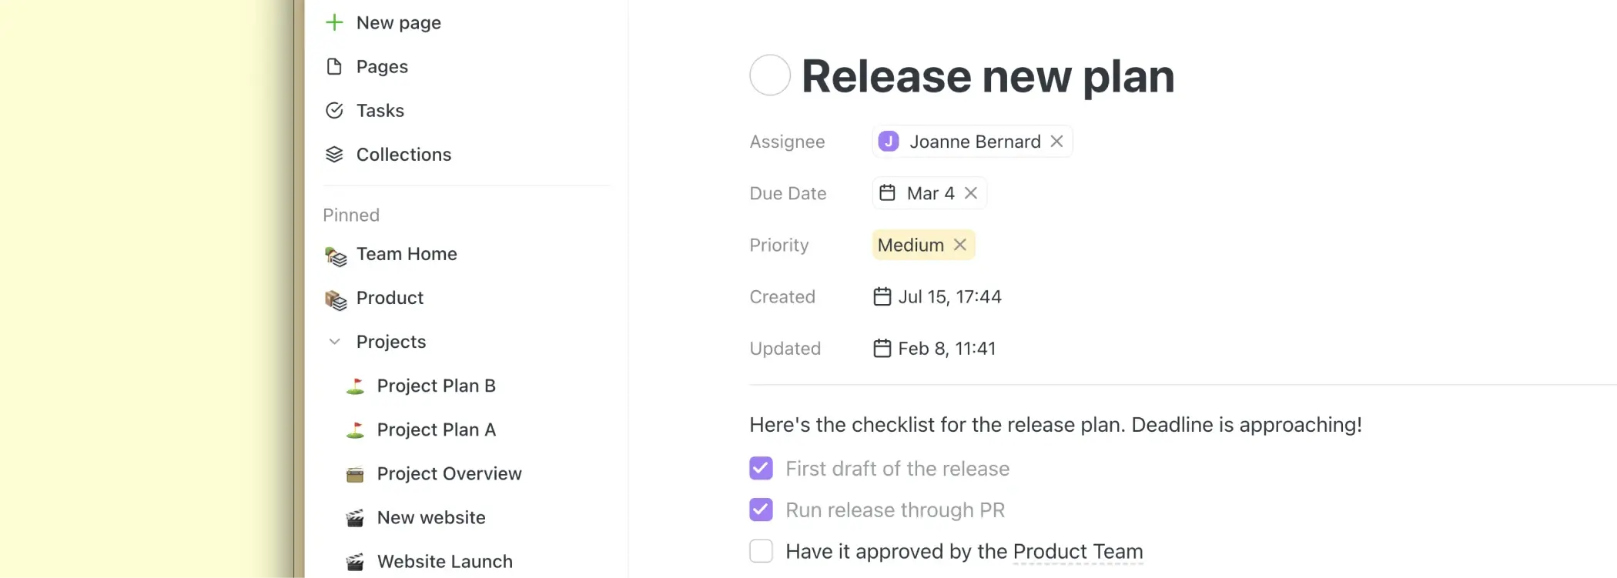Click the Team Home pinned icon
The width and height of the screenshot is (1617, 578).
pos(336,256)
